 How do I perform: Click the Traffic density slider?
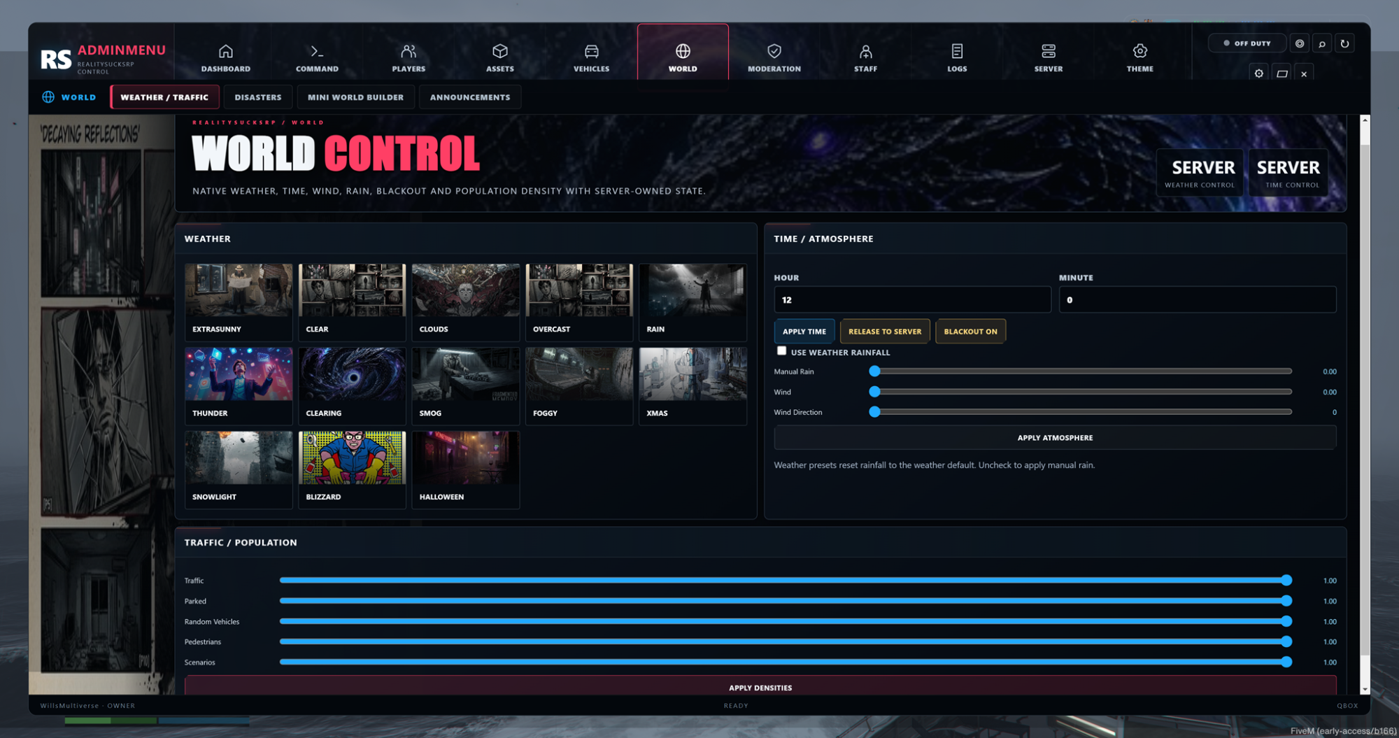click(x=785, y=581)
